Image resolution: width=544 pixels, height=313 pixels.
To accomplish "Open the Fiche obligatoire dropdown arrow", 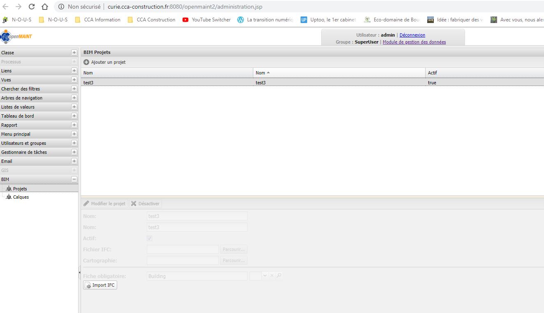I will (265, 276).
